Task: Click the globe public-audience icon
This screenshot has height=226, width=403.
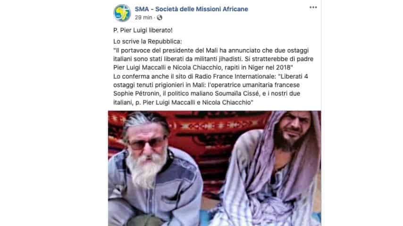Action: (160, 17)
